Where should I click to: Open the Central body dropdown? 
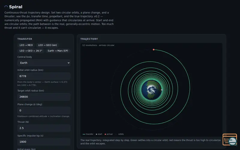[x=44, y=63]
